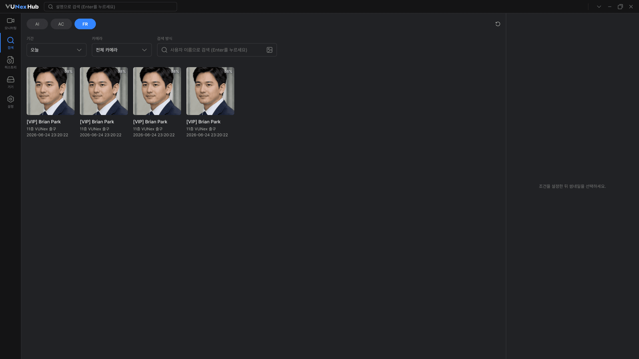Click the VUNex Hub logo

pos(22,7)
